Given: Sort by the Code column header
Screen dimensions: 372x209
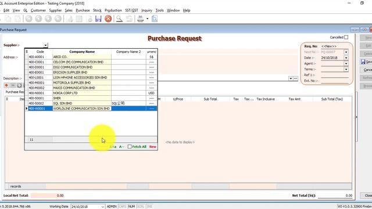Looking at the screenshot, I should click(x=40, y=52).
